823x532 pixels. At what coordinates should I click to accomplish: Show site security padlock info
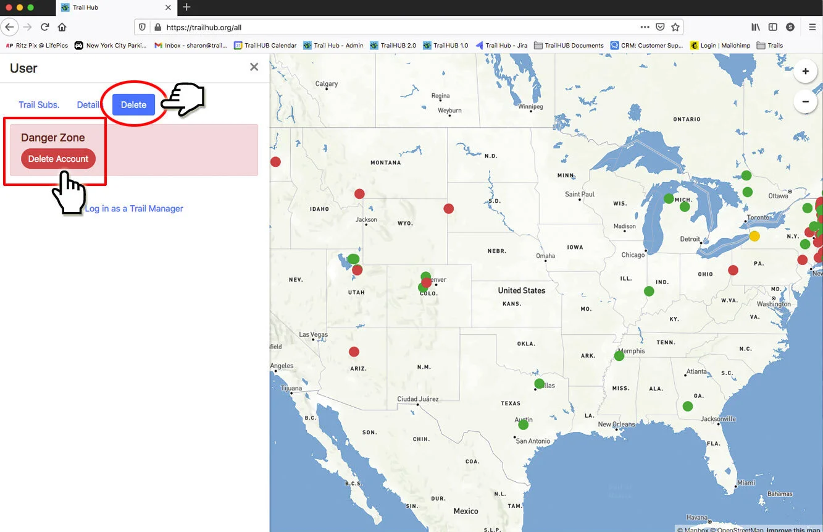pos(157,27)
